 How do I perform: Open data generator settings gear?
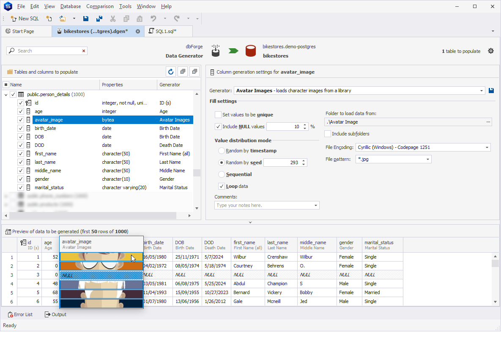(x=491, y=51)
